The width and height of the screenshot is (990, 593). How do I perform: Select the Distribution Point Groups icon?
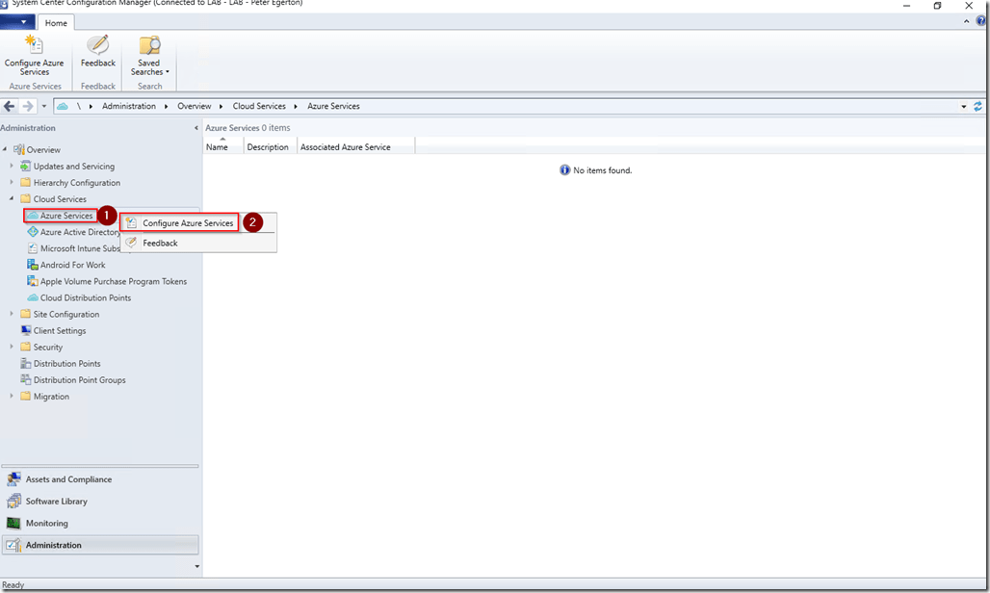click(x=26, y=380)
